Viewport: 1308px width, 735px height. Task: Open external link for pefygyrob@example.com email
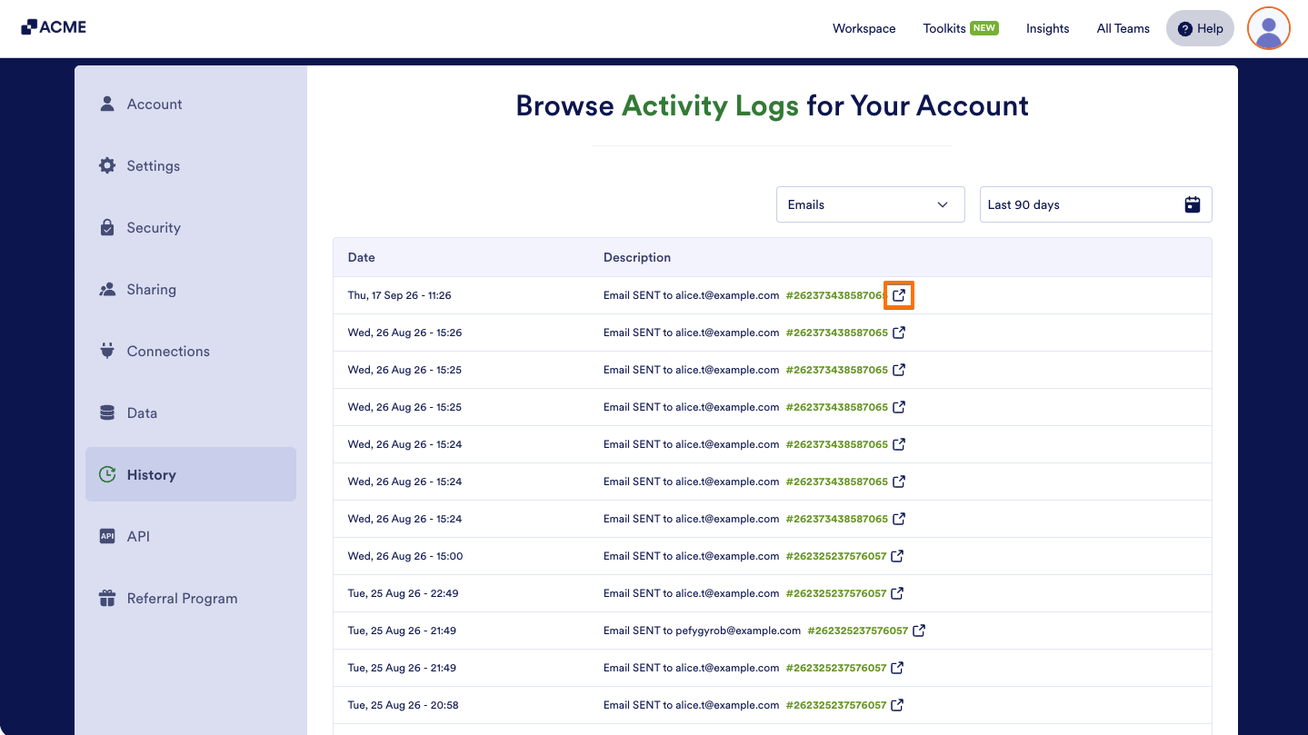click(x=919, y=631)
